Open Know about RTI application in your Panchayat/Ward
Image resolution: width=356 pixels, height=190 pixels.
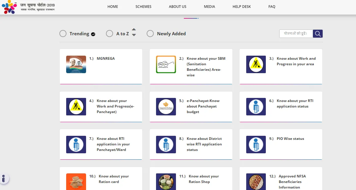[113, 144]
